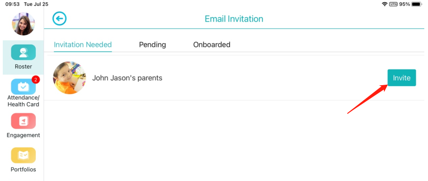The image size is (428, 181).
Task: Open the Roster sidebar icon
Action: click(x=23, y=52)
